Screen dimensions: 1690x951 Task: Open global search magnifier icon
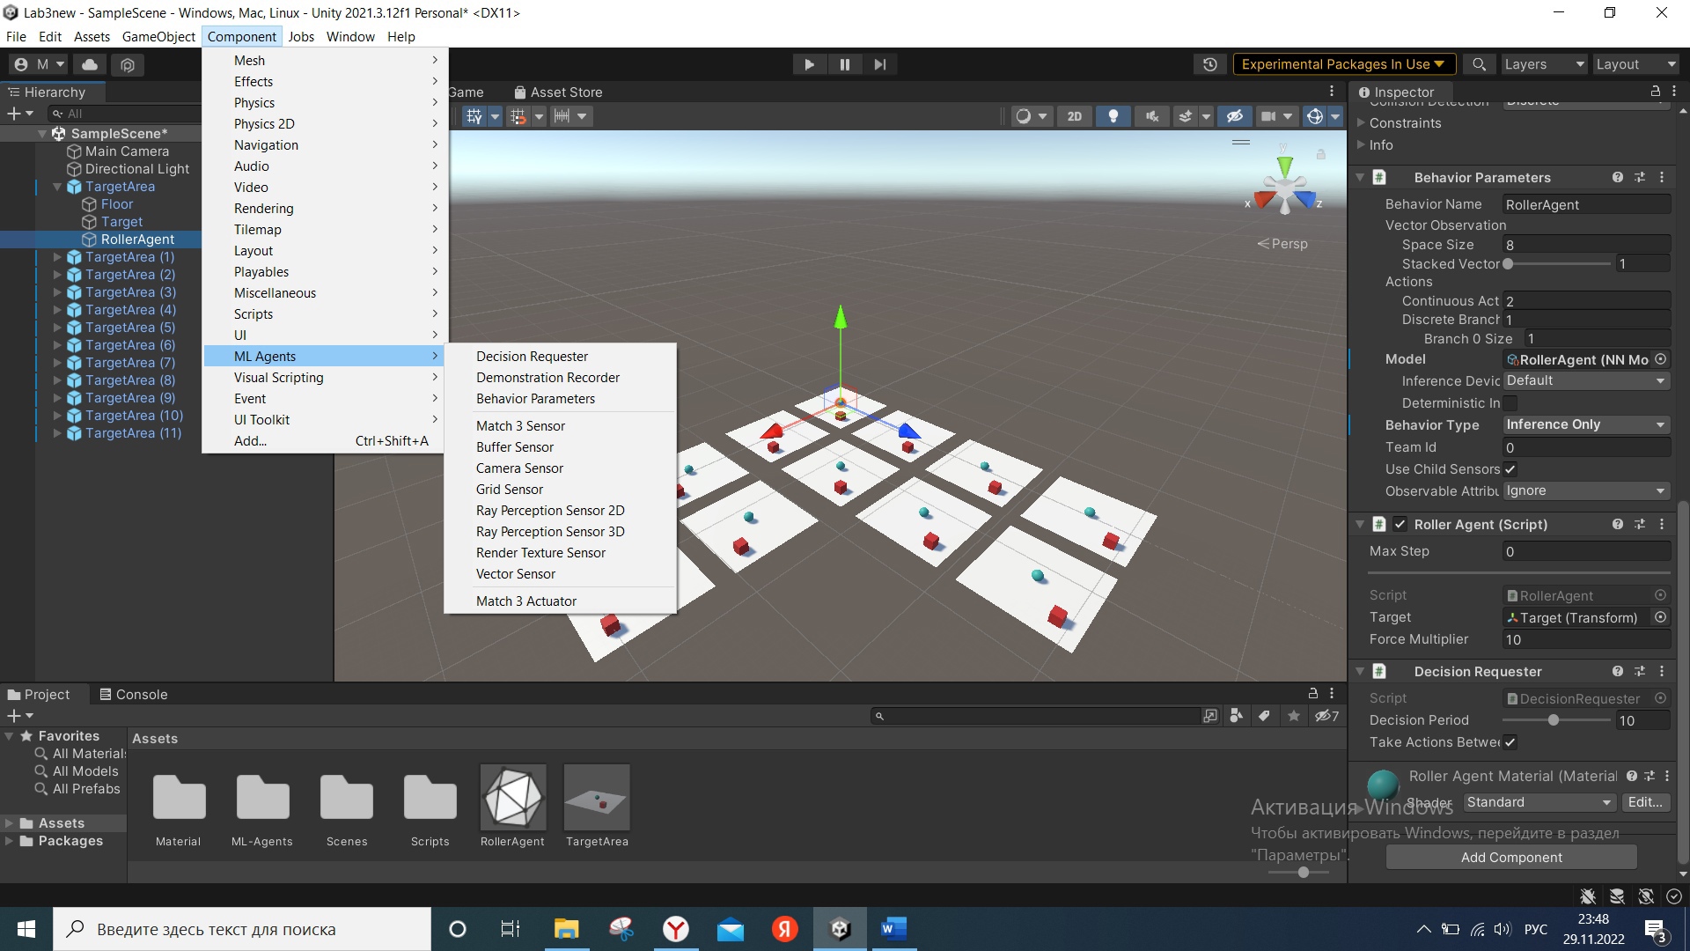pyautogui.click(x=1480, y=64)
